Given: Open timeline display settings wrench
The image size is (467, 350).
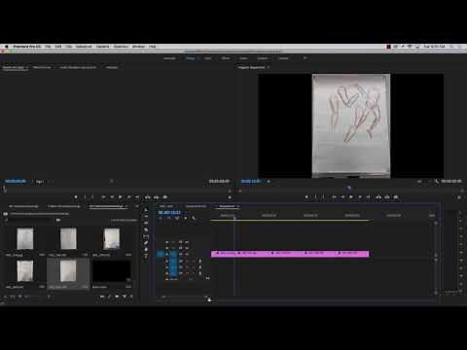Looking at the screenshot, I should point(194,219).
